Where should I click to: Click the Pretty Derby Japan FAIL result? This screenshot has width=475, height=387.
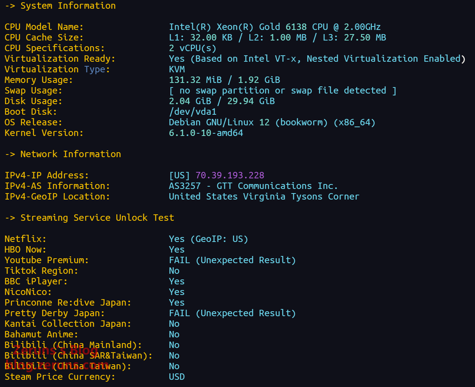click(x=232, y=313)
